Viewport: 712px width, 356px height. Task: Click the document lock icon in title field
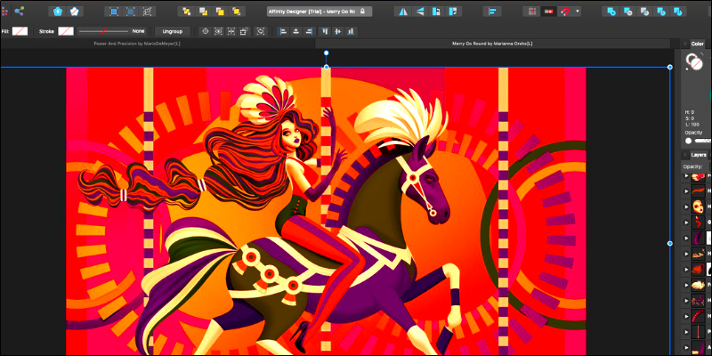362,12
